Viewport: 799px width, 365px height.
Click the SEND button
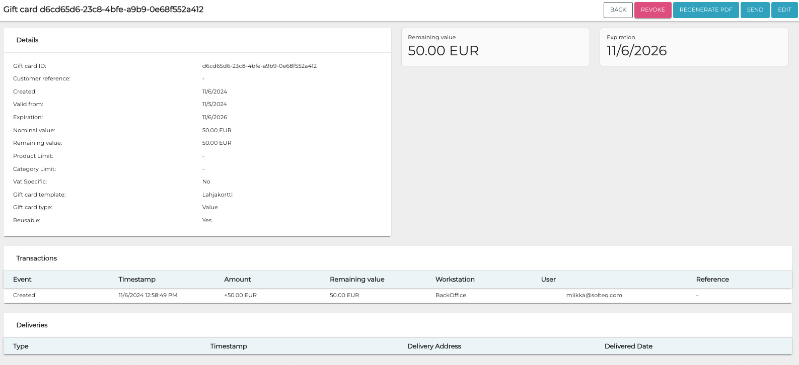click(x=755, y=10)
